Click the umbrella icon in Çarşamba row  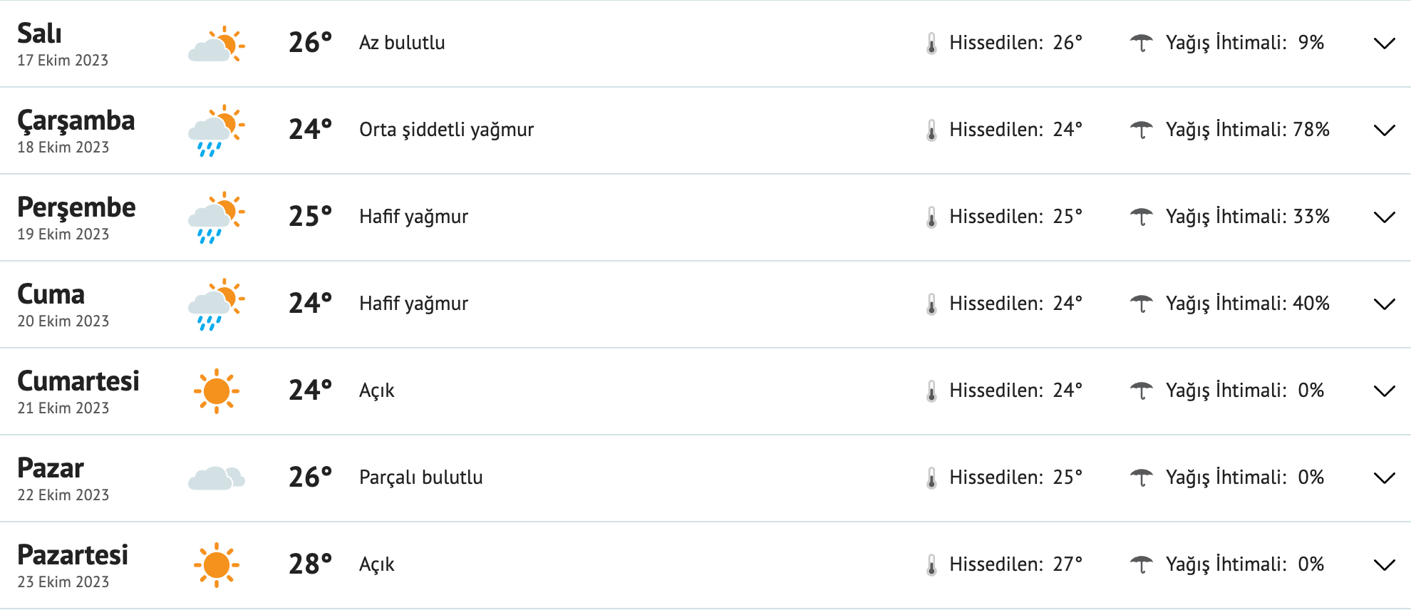point(1142,130)
